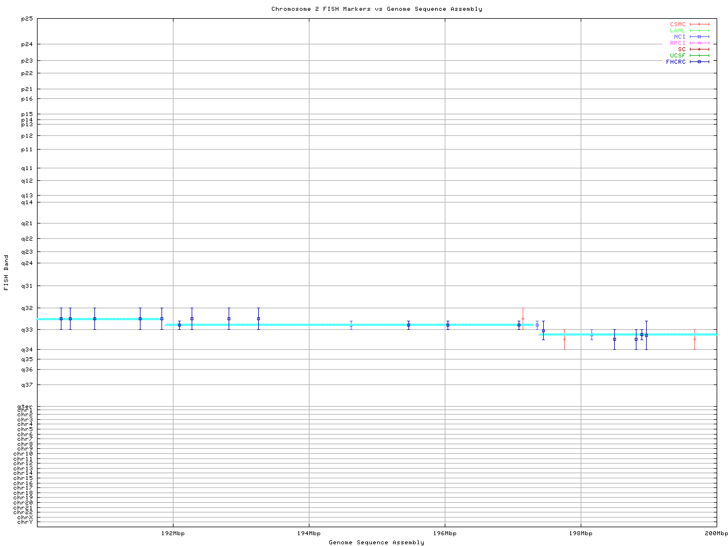
Task: Click the red CSMC data point before 198Mbp
Action: click(x=564, y=339)
